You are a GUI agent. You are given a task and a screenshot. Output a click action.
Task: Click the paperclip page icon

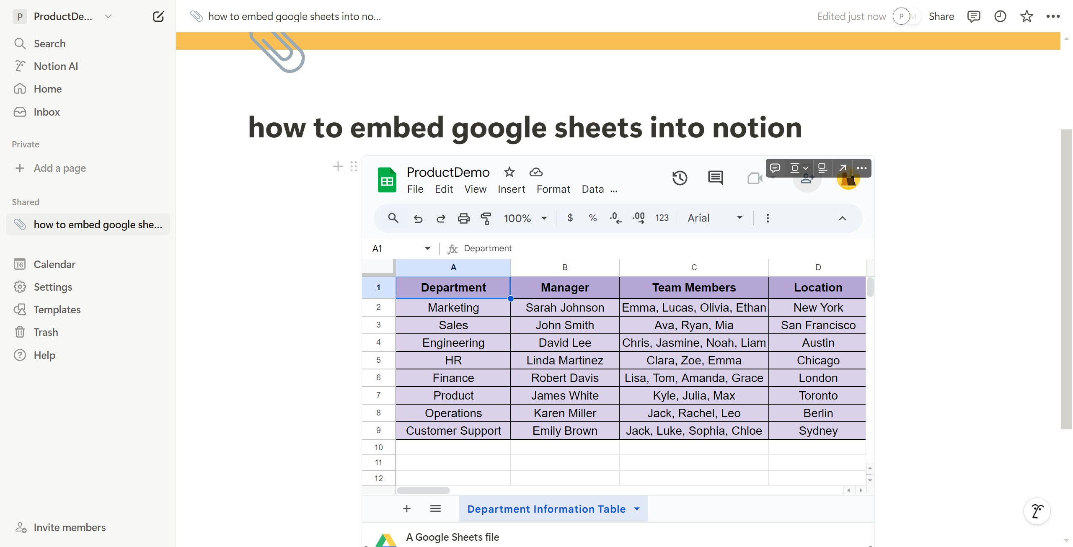point(277,52)
